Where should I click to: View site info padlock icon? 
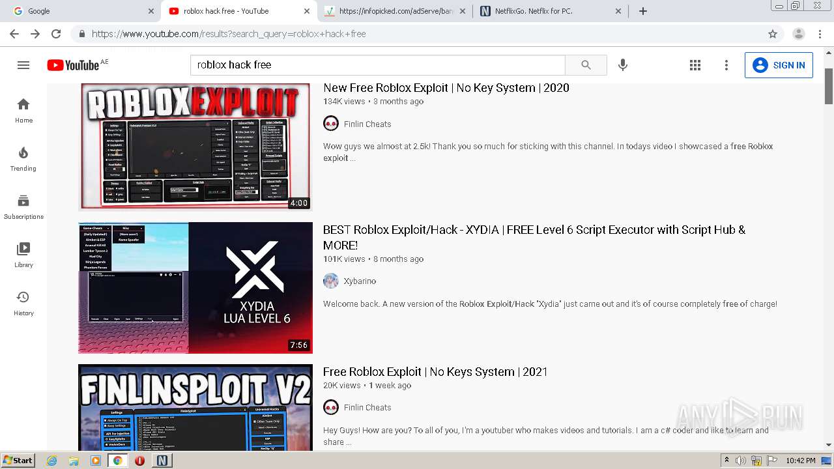pos(81,34)
